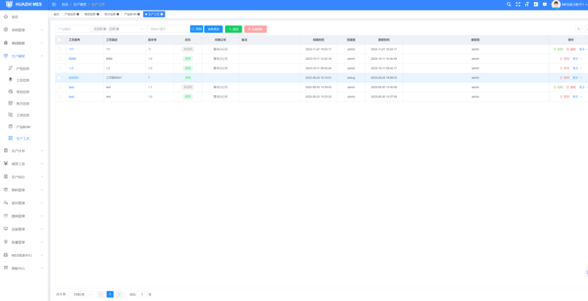Tick the checkbox for row 111
588x301 pixels.
[59, 49]
